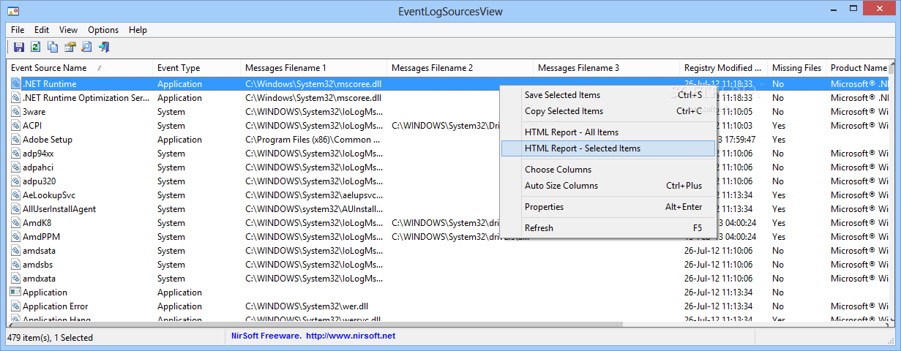This screenshot has height=351, width=901.
Task: Click the Exit door toolbar icon
Action: [x=104, y=48]
